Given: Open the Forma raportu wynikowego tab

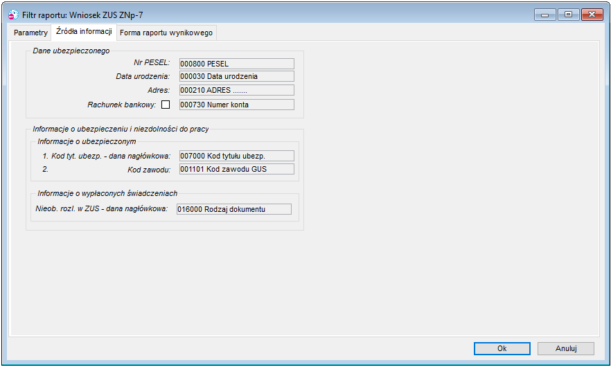Looking at the screenshot, I should pos(166,33).
